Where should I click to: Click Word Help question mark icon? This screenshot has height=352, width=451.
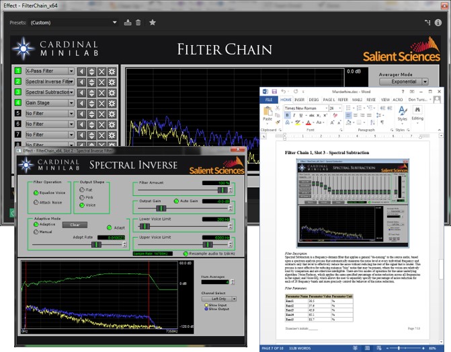(x=403, y=92)
